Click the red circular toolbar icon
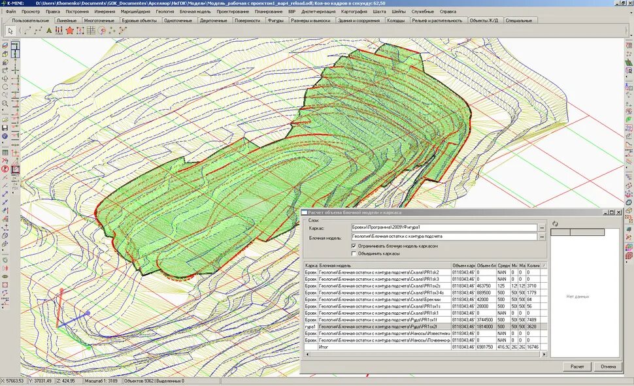634x386 pixels. 101,30
